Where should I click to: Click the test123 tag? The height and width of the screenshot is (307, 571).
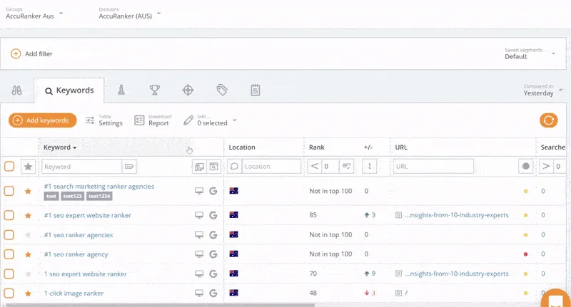[x=72, y=196]
